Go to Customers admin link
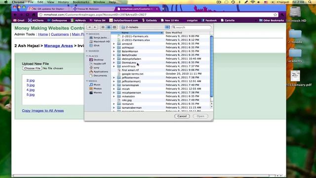This screenshot has width=316, height=178. pyautogui.click(x=60, y=34)
